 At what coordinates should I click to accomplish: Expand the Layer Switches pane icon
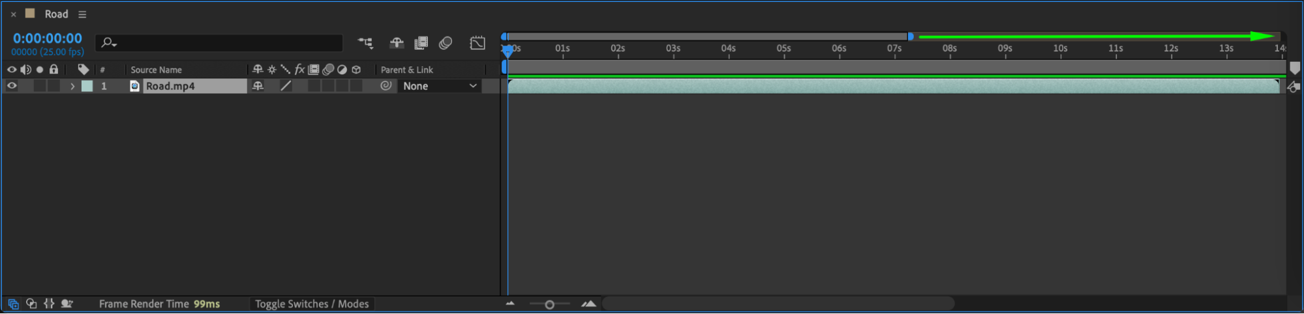(x=13, y=304)
